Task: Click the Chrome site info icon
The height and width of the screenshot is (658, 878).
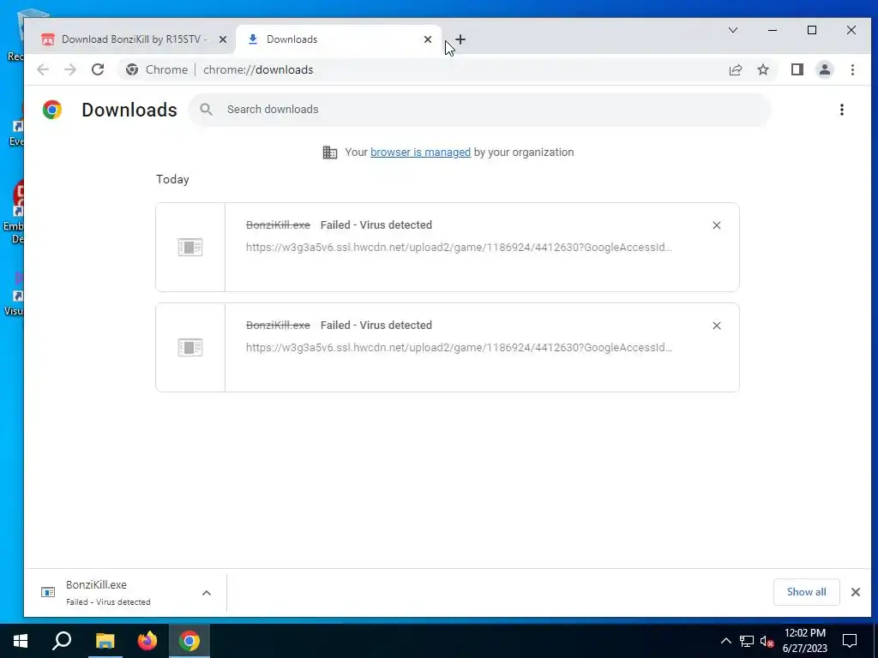Action: 132,69
